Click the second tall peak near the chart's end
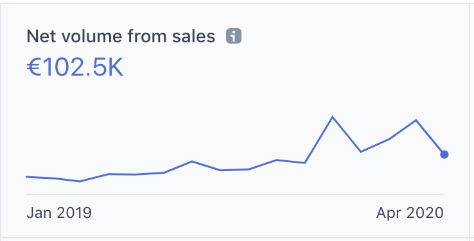 point(416,120)
